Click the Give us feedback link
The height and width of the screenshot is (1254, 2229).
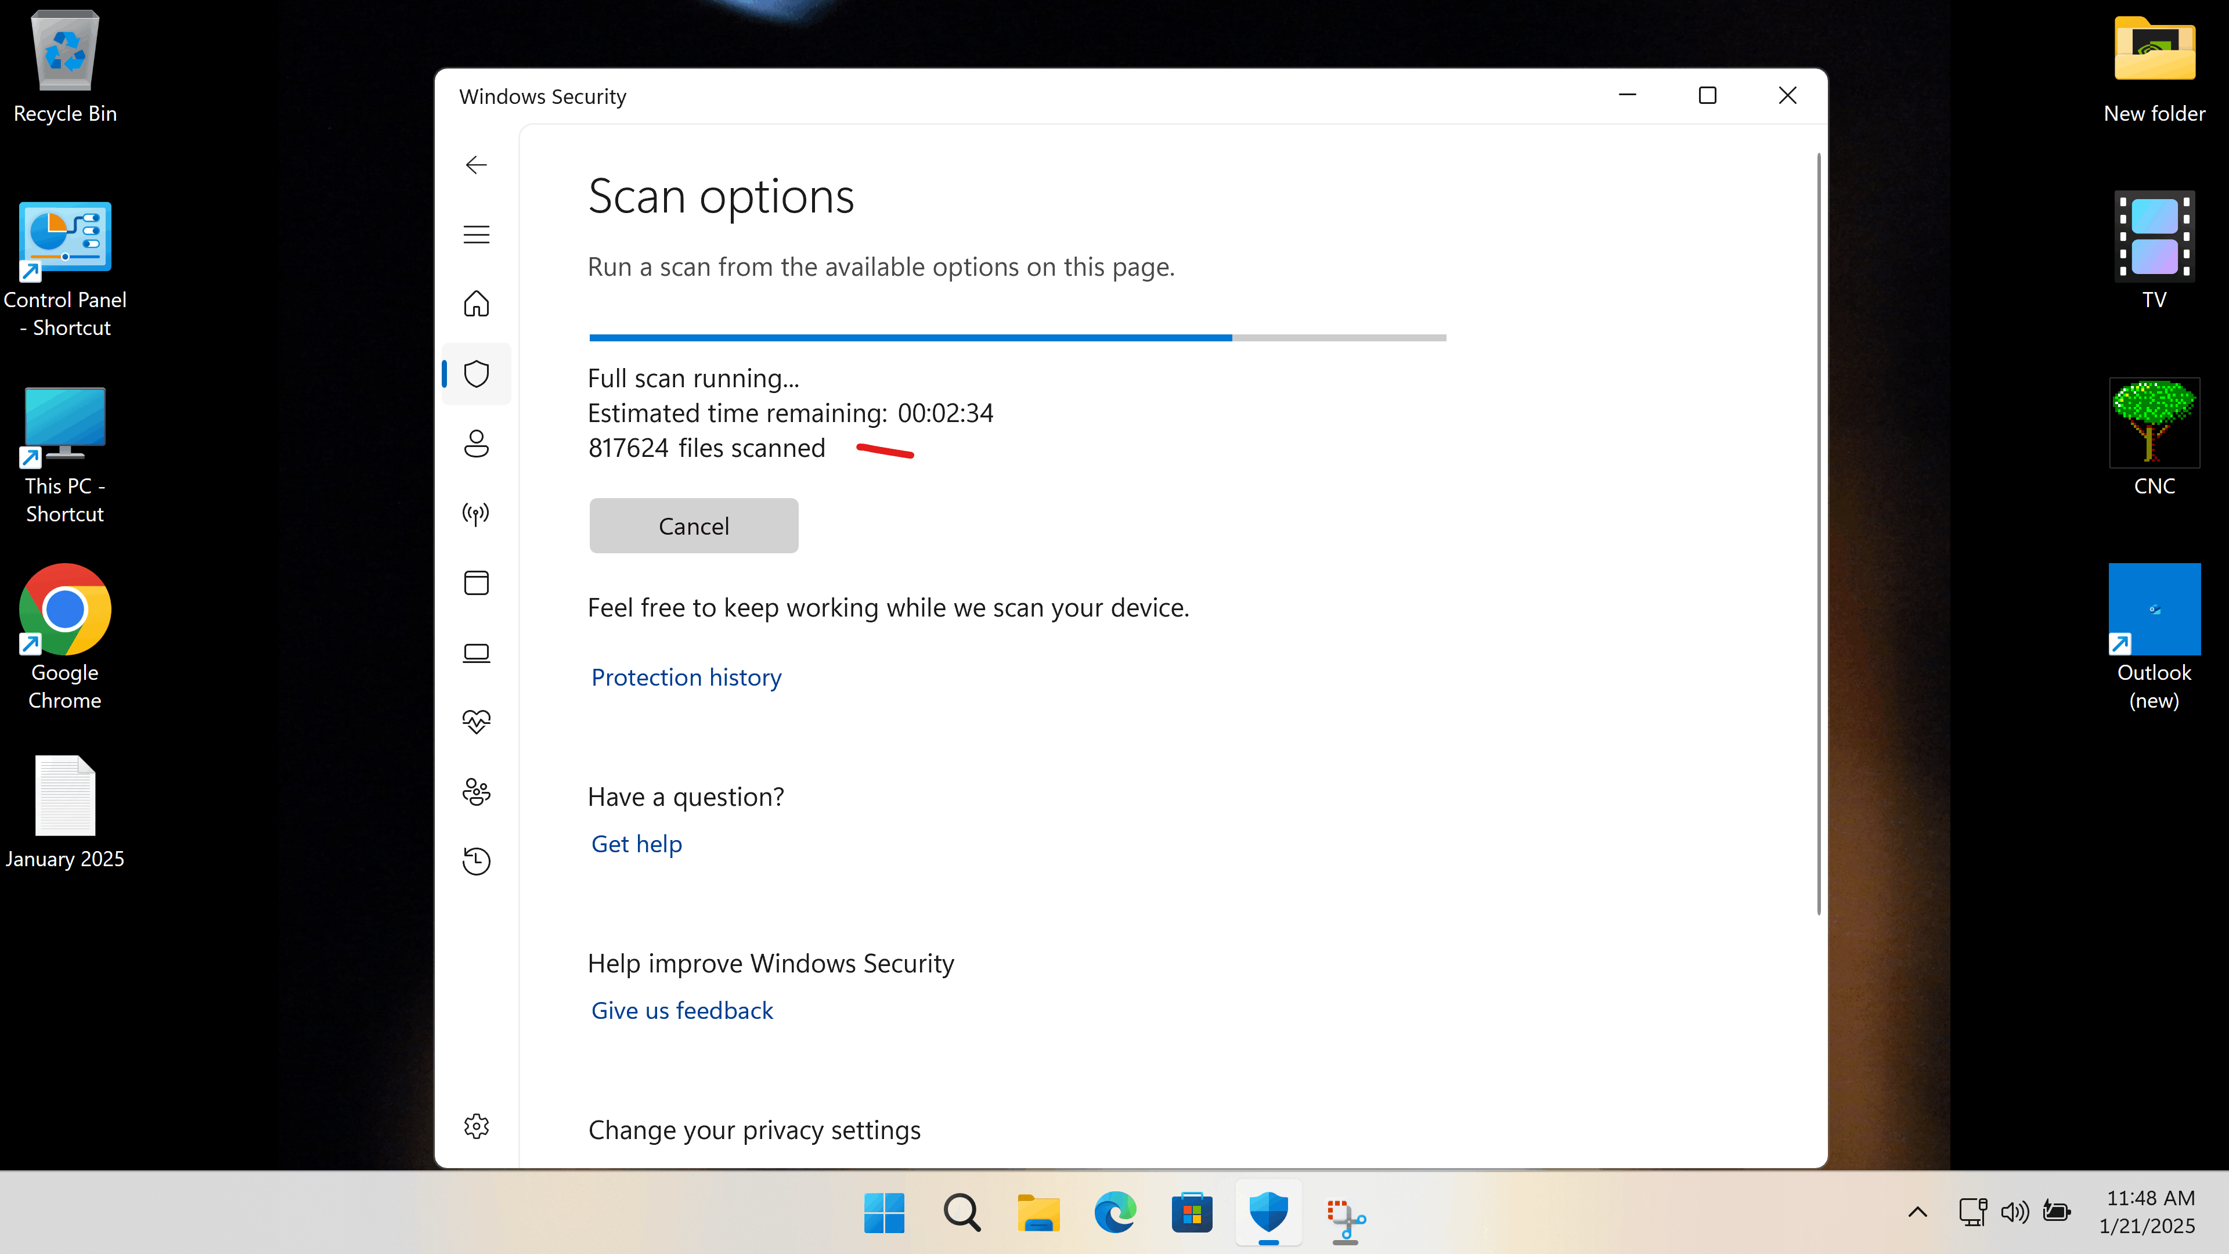tap(682, 1010)
